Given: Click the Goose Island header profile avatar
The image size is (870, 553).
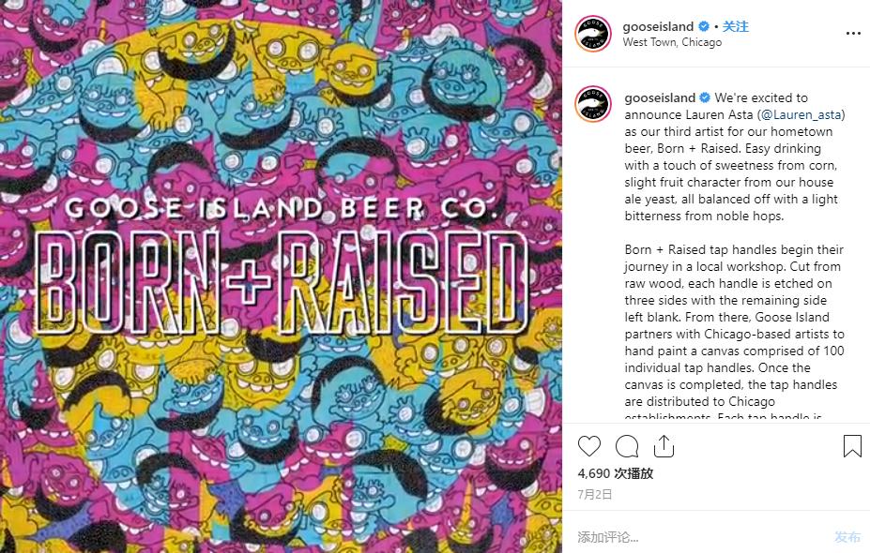Looking at the screenshot, I should 593,34.
